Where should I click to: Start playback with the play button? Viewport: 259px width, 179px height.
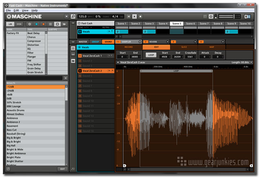pos(134,16)
